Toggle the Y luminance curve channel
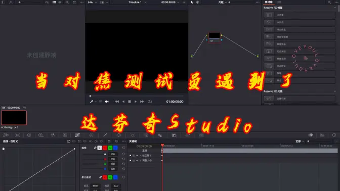This screenshot has height=191, width=340. point(99,148)
